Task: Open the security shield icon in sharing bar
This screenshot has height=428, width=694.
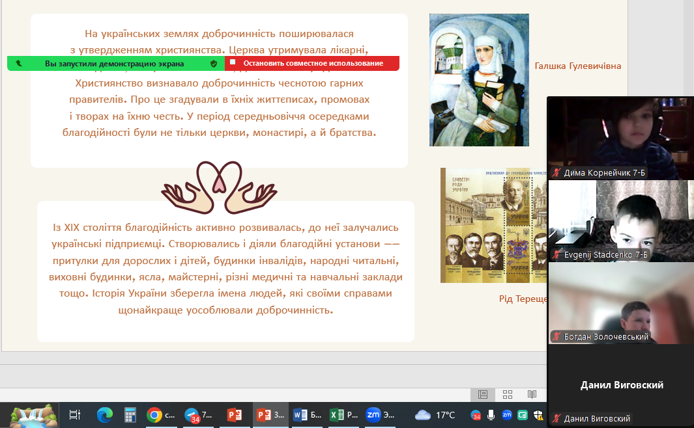Action: pyautogui.click(x=214, y=64)
